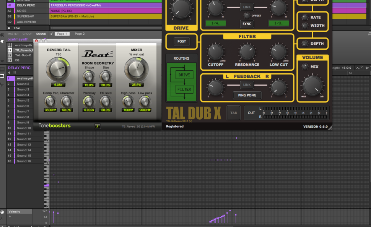The image size is (371, 227).
Task: Select the DELAY PERC group in the arranger
Action: 28,5
